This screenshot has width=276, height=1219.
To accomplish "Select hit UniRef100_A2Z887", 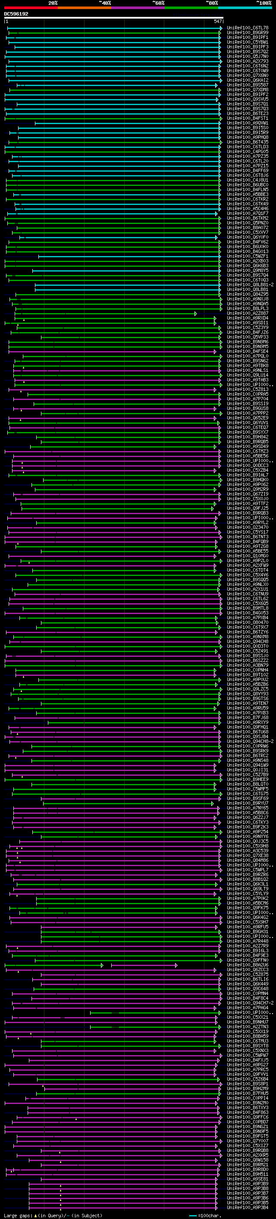I will (x=248, y=313).
